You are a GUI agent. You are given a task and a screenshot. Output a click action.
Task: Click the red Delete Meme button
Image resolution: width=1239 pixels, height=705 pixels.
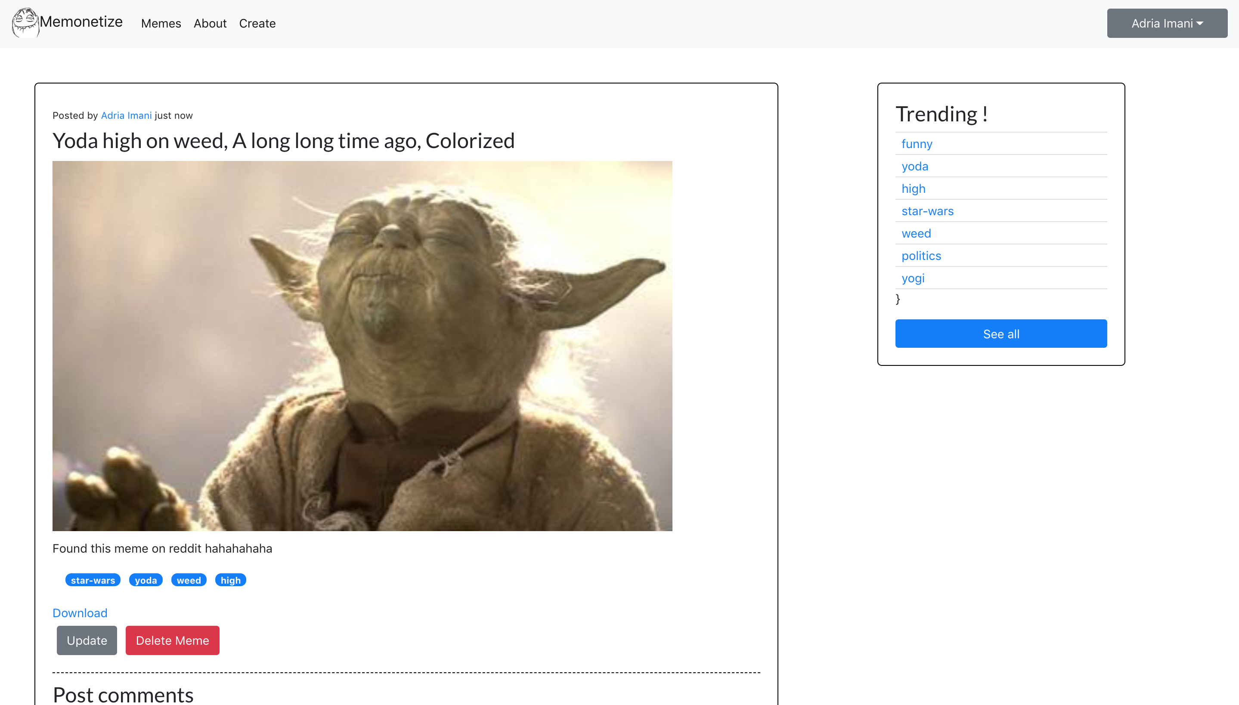(x=172, y=640)
